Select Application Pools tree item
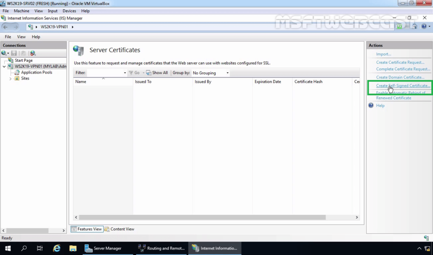433x255 pixels. 37,72
